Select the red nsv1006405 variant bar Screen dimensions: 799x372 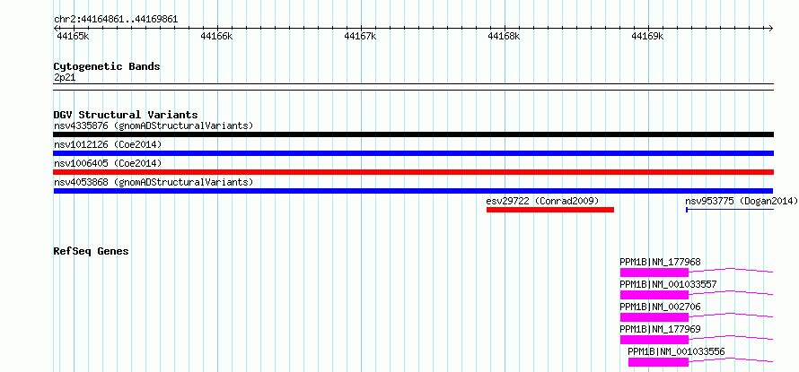[x=413, y=172]
